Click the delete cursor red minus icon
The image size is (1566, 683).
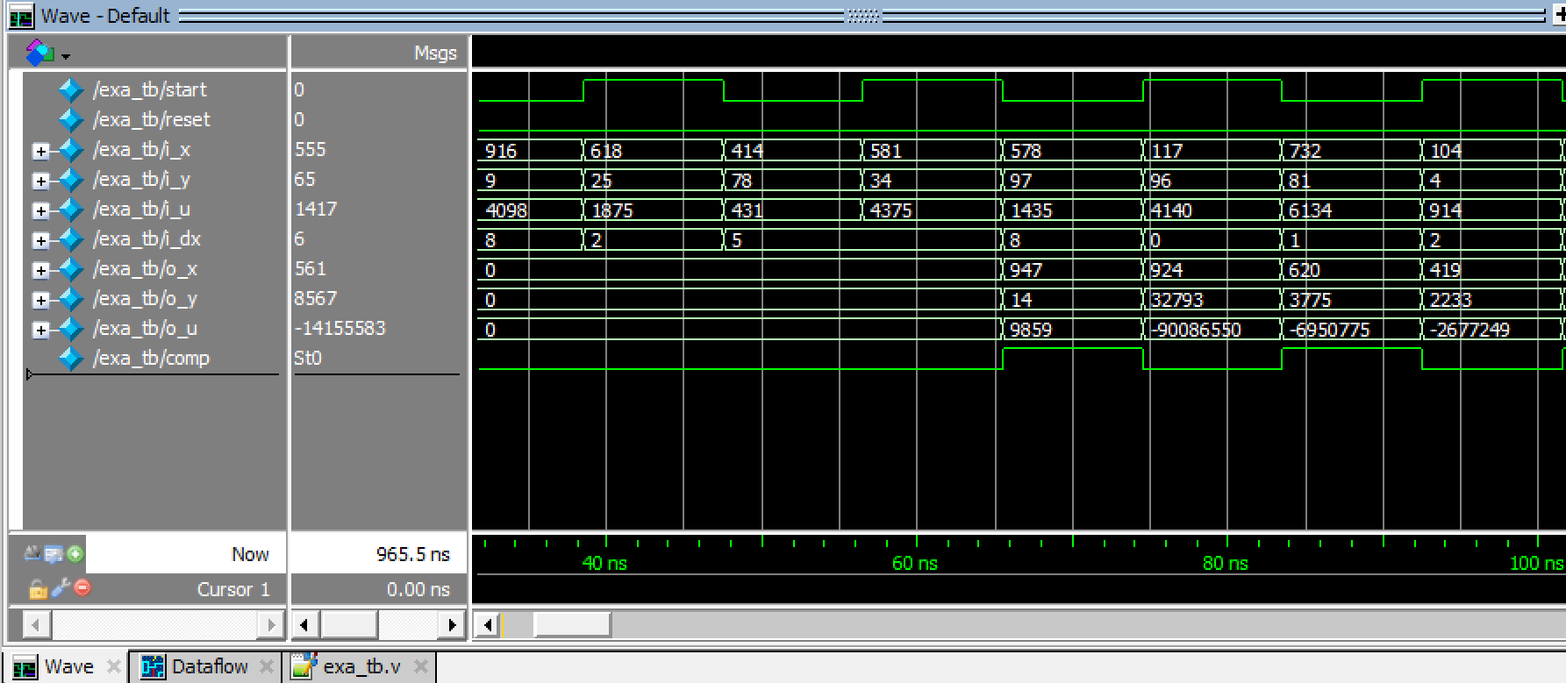pos(82,587)
